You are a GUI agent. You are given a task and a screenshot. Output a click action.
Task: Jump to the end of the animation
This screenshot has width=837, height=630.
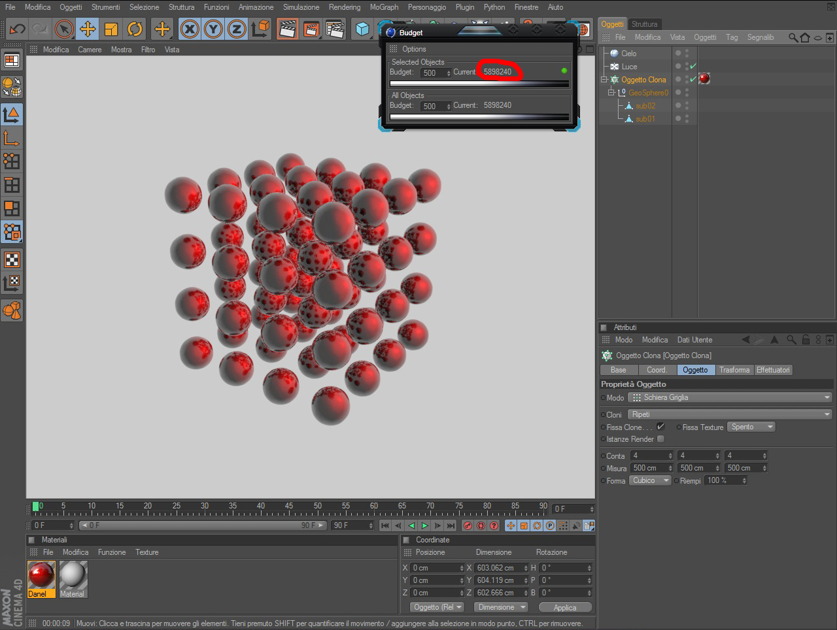coord(451,525)
